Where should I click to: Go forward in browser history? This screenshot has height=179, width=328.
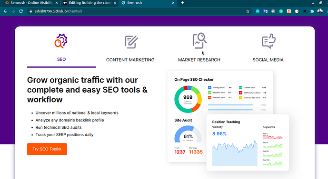coord(13,11)
